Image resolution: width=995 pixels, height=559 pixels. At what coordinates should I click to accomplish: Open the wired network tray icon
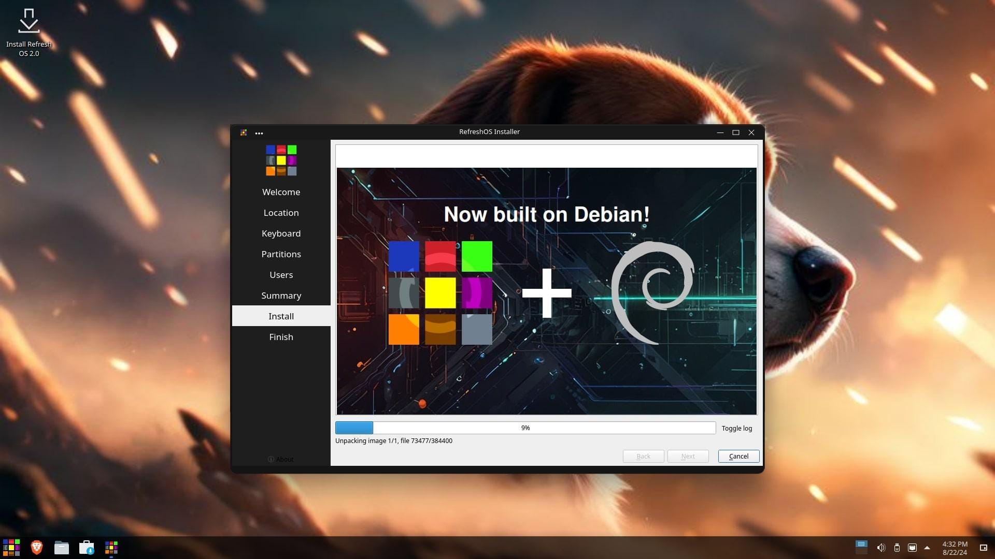[x=912, y=548]
